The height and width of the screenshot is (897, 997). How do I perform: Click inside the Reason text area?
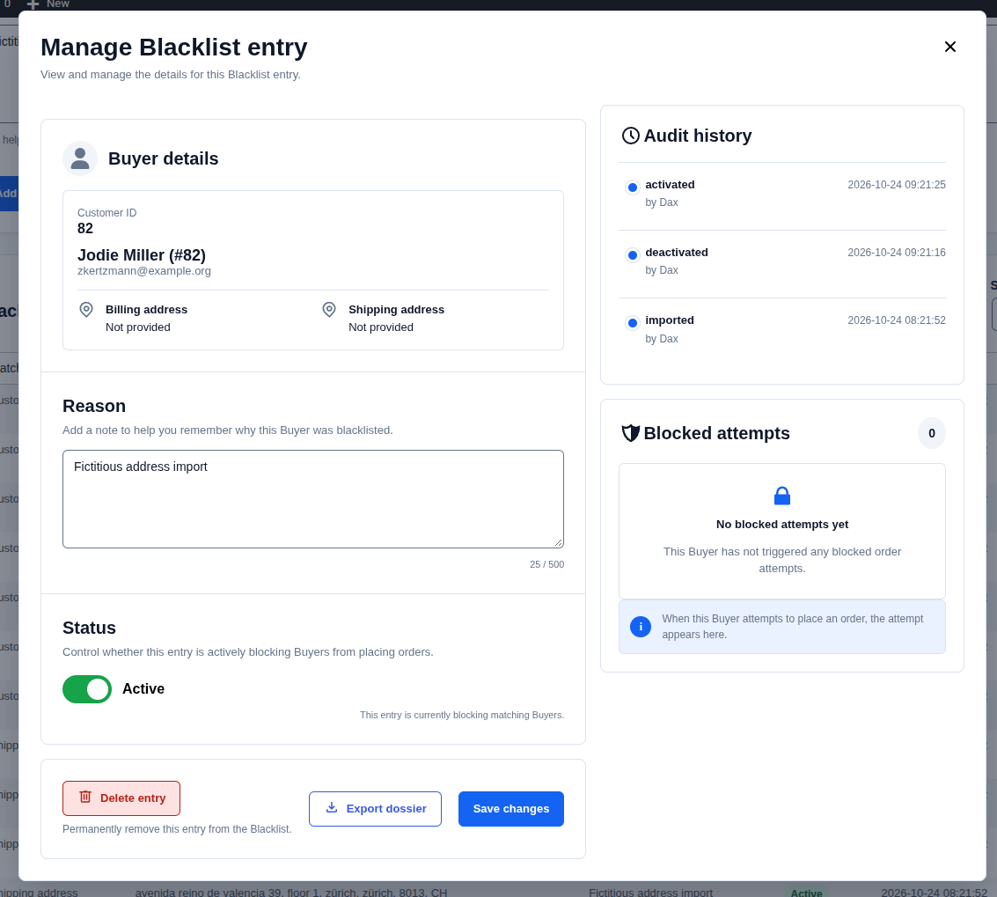pos(313,499)
